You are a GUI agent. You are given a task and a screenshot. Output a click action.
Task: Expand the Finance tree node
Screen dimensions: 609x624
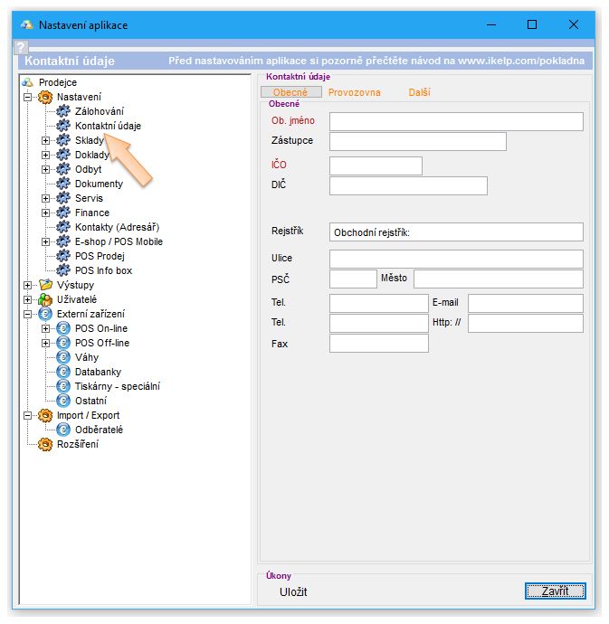(x=46, y=213)
